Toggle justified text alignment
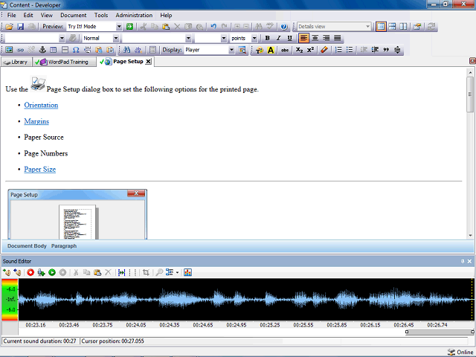476x357 pixels. point(337,38)
